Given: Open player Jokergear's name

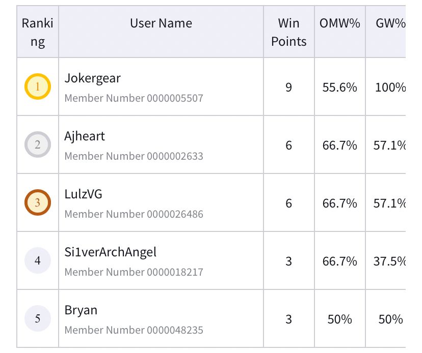Looking at the screenshot, I should tap(92, 78).
